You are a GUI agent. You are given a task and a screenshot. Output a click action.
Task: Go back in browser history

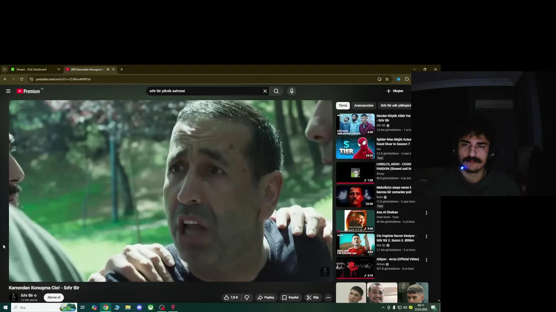(x=5, y=79)
